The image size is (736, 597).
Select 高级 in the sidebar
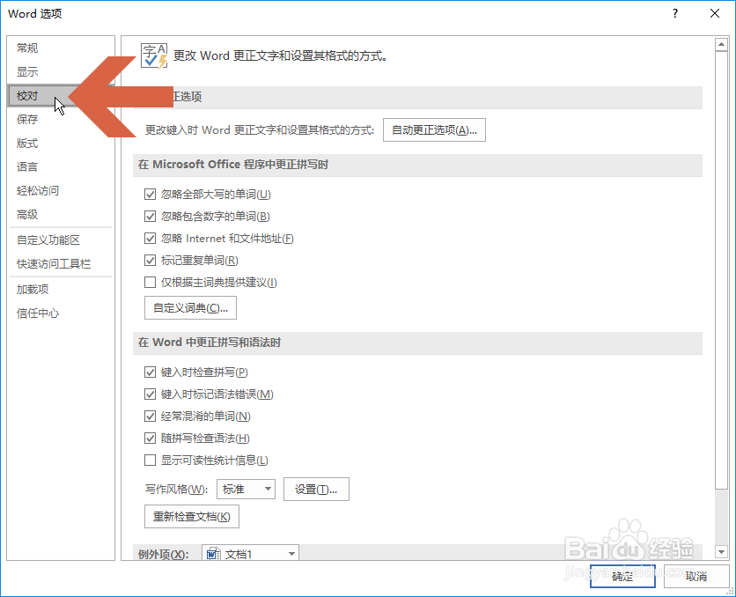(61, 215)
